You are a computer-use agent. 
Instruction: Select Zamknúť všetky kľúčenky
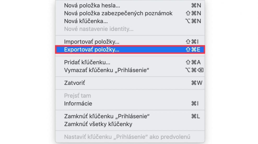130,124
